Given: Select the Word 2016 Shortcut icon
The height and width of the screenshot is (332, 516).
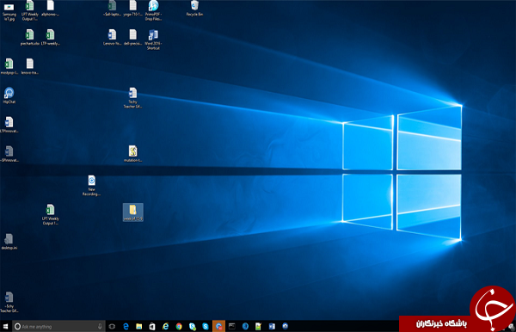Looking at the screenshot, I should click(x=153, y=40).
